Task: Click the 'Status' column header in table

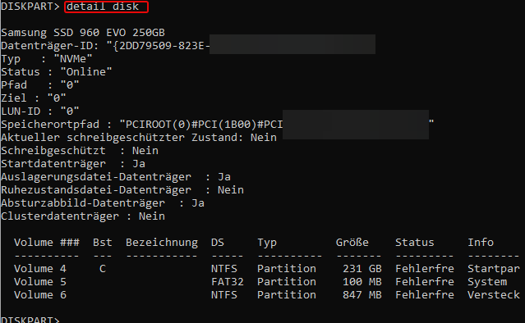Action: [x=415, y=242]
